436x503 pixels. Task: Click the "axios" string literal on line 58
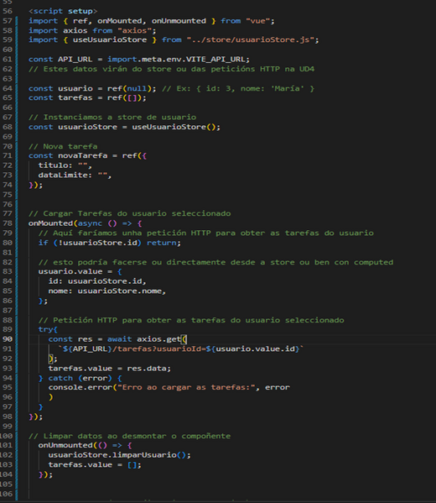[134, 30]
